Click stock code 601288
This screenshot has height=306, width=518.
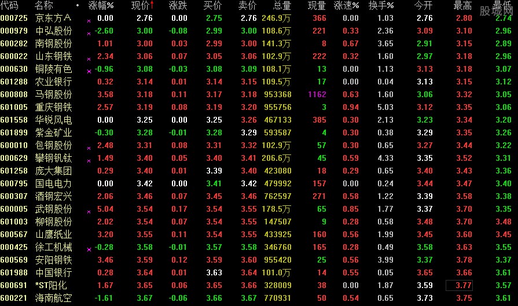(14, 82)
